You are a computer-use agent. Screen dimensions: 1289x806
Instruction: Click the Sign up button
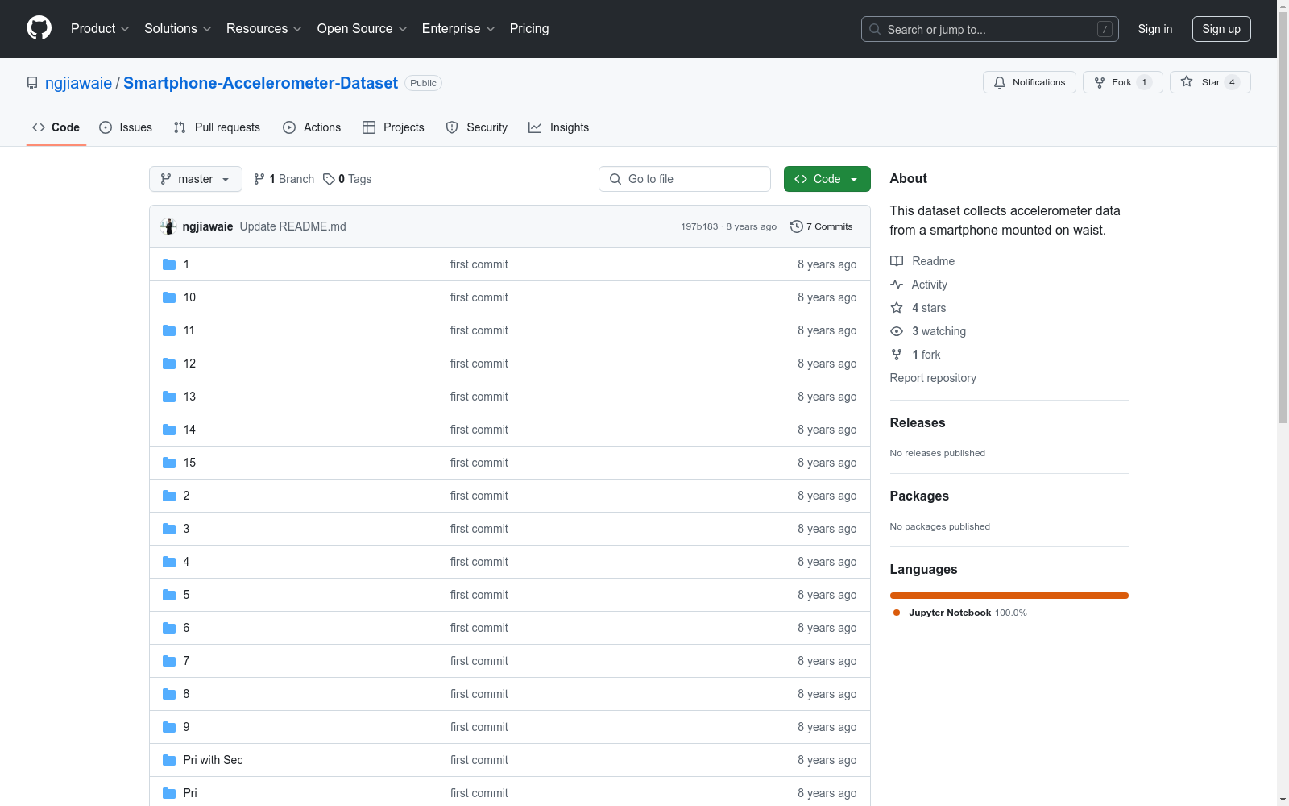[1221, 29]
